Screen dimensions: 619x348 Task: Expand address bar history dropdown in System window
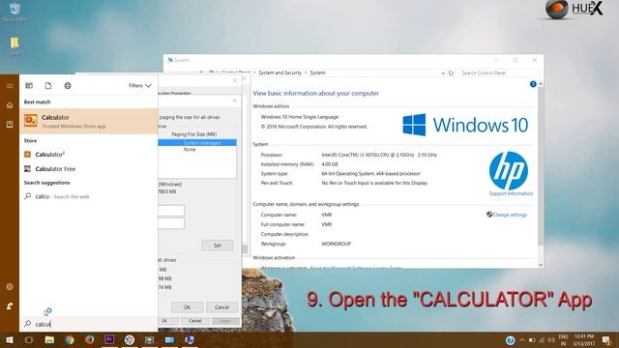pyautogui.click(x=443, y=73)
